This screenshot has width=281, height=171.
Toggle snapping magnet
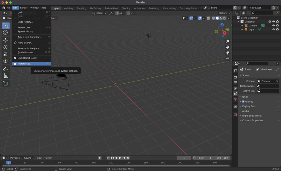pyautogui.click(x=117, y=13)
